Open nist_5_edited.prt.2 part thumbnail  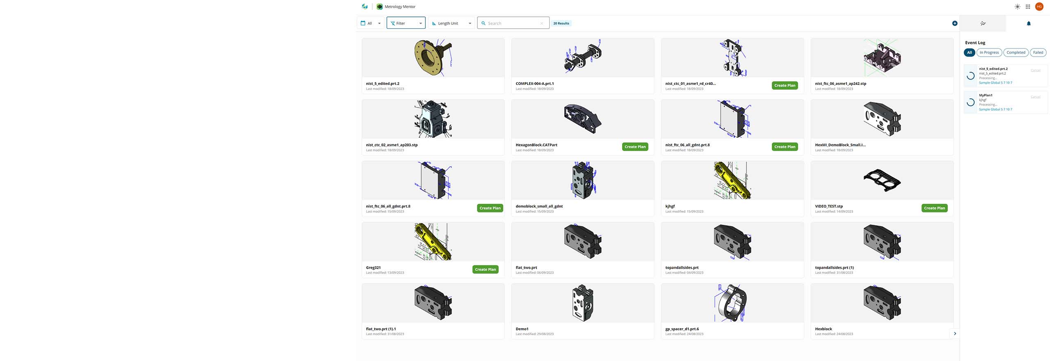433,57
